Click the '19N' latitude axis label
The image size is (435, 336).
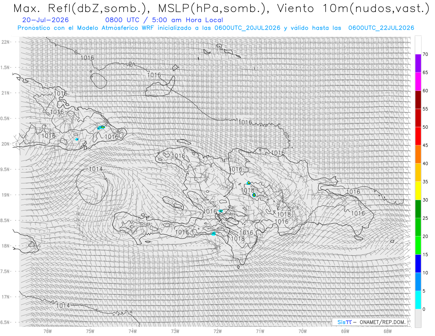coord(6,195)
